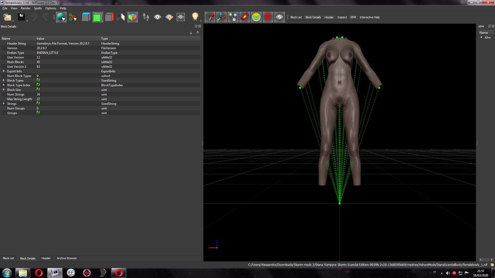The width and height of the screenshot is (495, 278).
Task: Select the front view green cube
Action: (97, 17)
